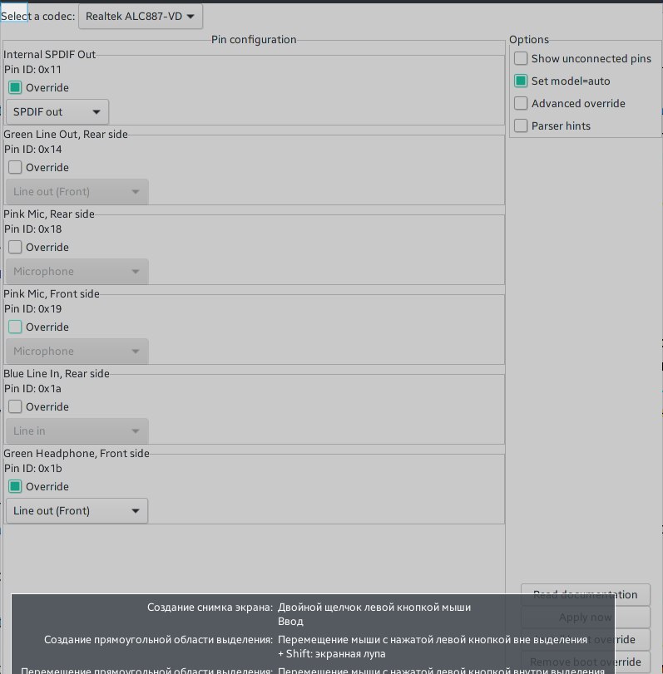The height and width of the screenshot is (674, 663).
Task: Open the SPDIF out function dropdown
Action: (x=57, y=111)
